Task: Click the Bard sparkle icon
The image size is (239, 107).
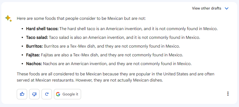Action: [8, 19]
